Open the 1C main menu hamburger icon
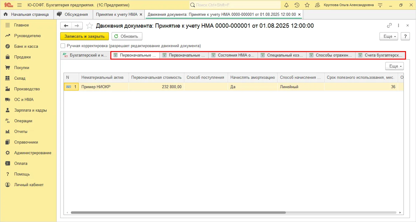This screenshot has height=222, width=416. (20, 5)
